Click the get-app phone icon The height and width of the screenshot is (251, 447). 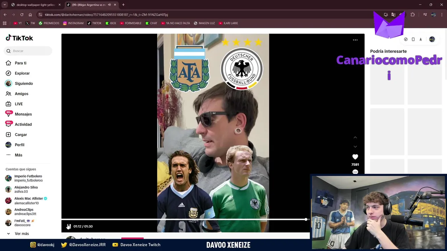click(x=413, y=39)
